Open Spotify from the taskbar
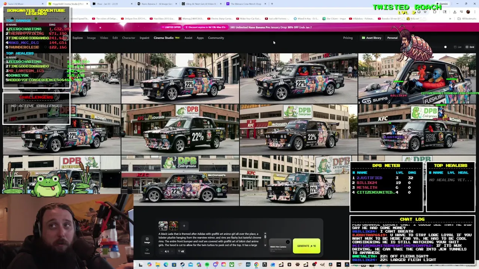479x269 pixels. coord(207,265)
